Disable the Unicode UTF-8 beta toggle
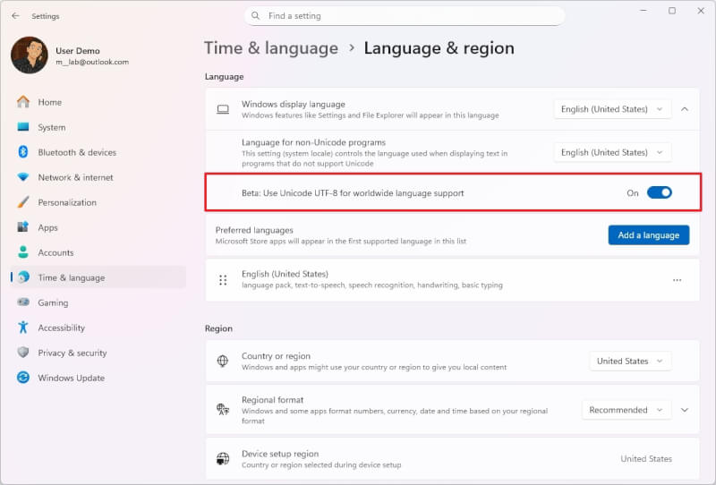Screen dimensions: 716x485 click(x=659, y=192)
